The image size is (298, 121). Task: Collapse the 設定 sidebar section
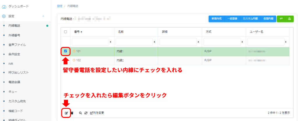click(x=43, y=16)
